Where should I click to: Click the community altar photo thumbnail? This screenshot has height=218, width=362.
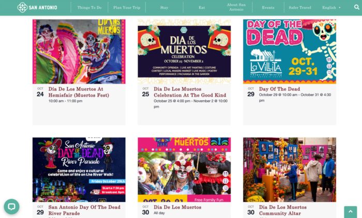point(290,169)
